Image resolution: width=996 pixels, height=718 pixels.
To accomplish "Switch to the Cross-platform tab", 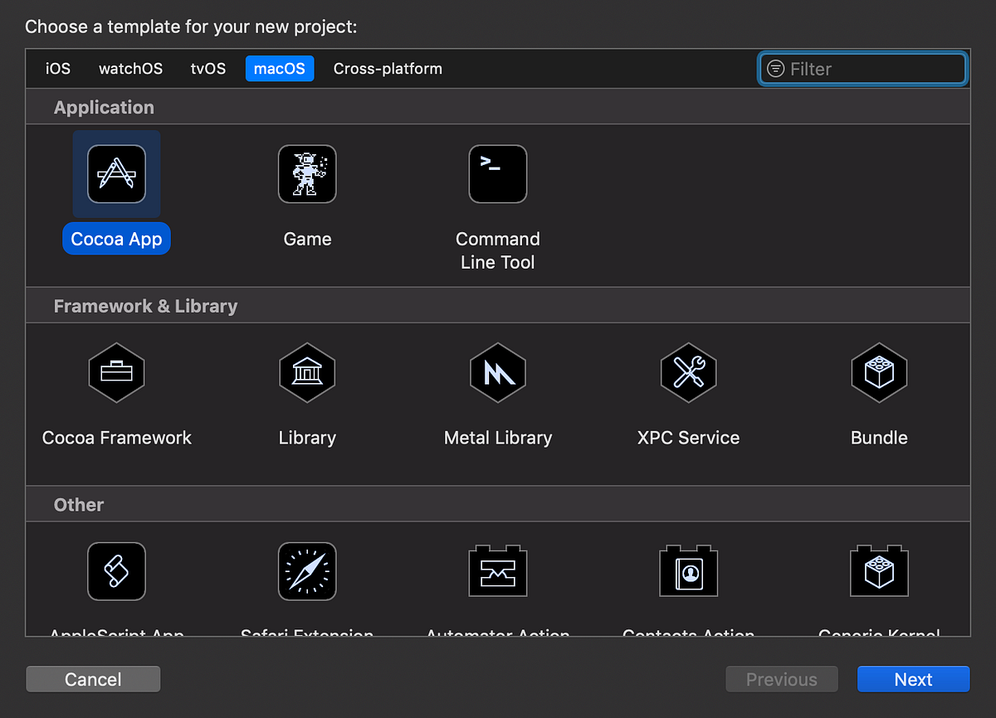I will [x=387, y=69].
